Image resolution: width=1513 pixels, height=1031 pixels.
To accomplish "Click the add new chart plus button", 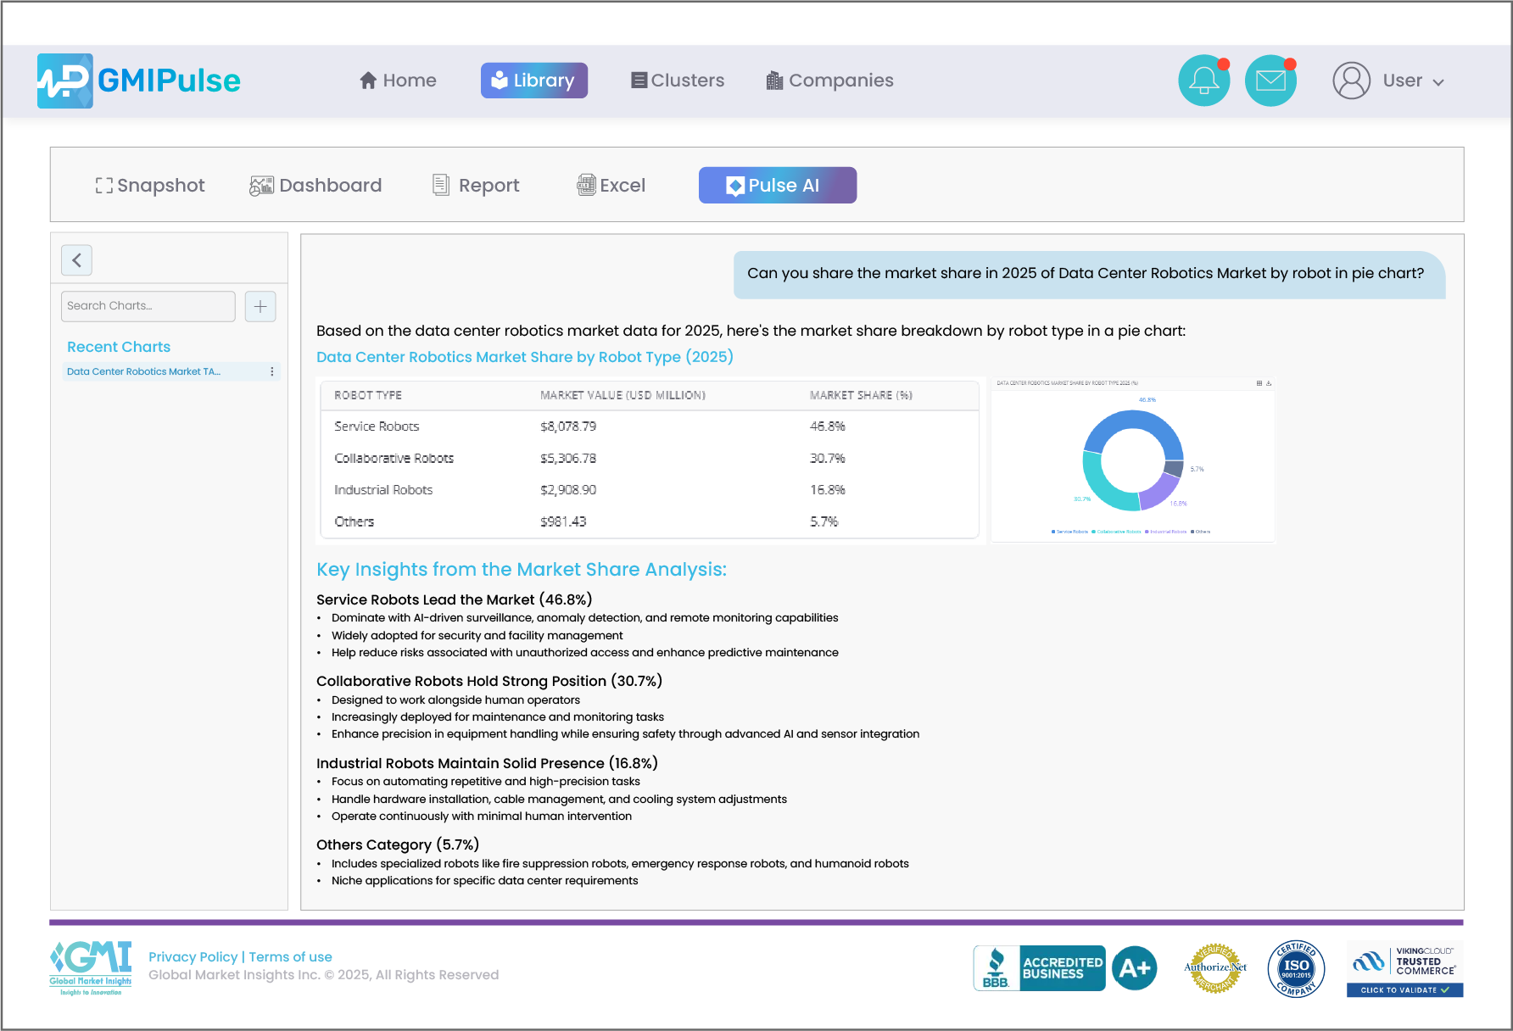I will pyautogui.click(x=260, y=306).
